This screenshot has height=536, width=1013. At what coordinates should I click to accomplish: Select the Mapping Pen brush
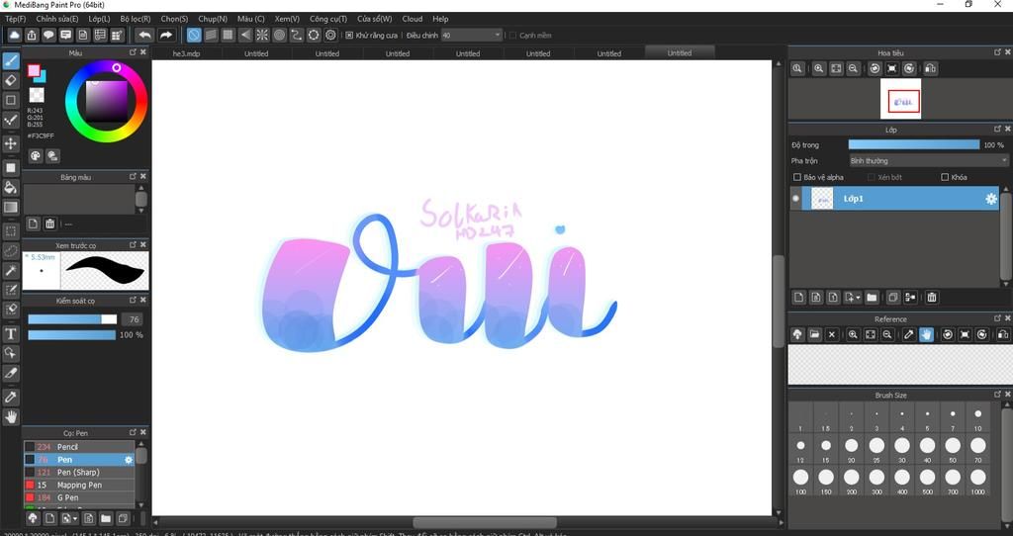pyautogui.click(x=79, y=485)
